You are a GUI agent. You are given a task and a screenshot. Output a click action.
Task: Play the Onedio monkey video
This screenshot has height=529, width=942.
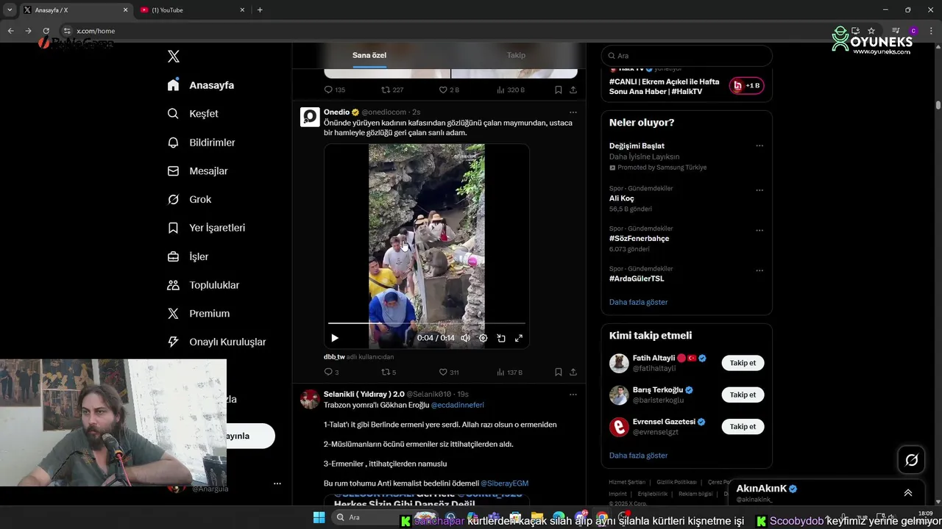335,338
